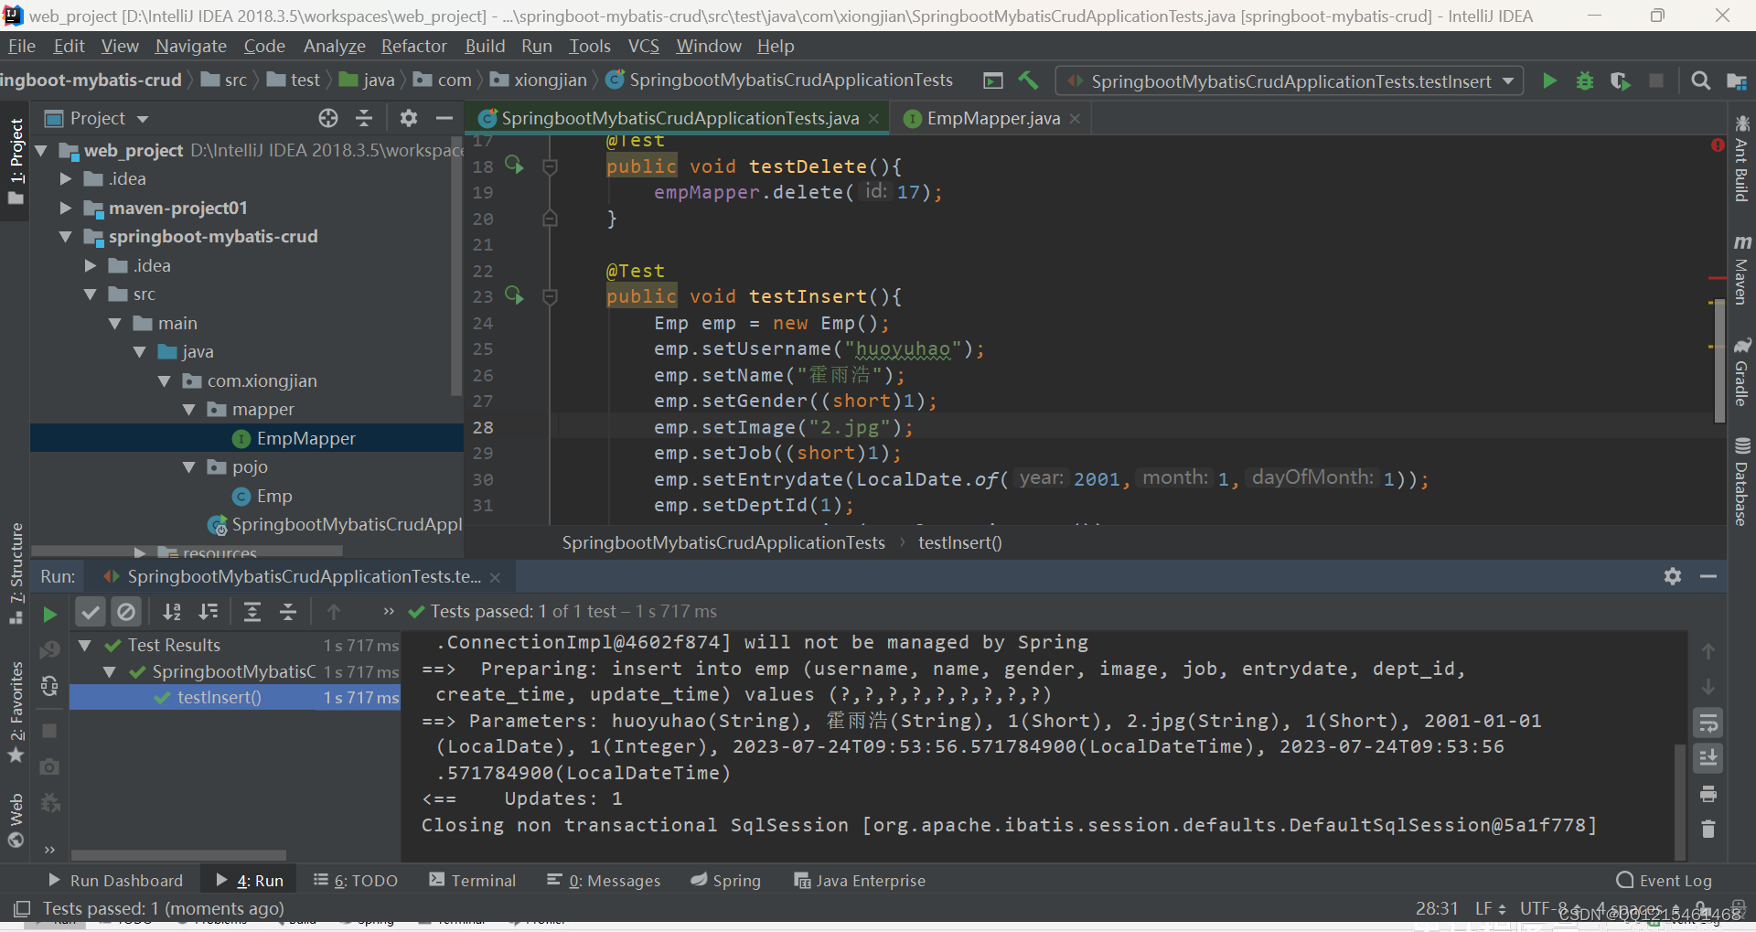Toggle the Maven side panel

(x=1741, y=270)
